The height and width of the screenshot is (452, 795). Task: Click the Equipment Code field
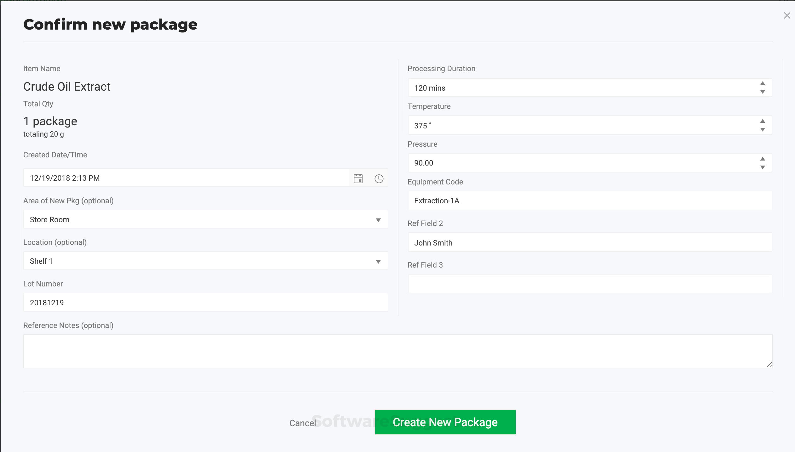click(589, 201)
